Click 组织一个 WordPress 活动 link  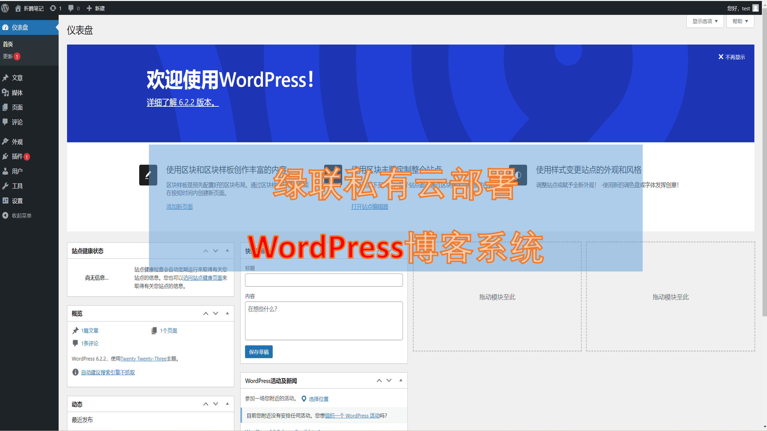tap(352, 415)
